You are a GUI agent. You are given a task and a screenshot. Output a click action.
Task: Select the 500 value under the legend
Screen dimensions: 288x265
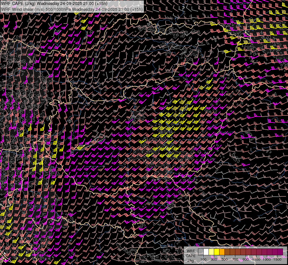[224, 259]
